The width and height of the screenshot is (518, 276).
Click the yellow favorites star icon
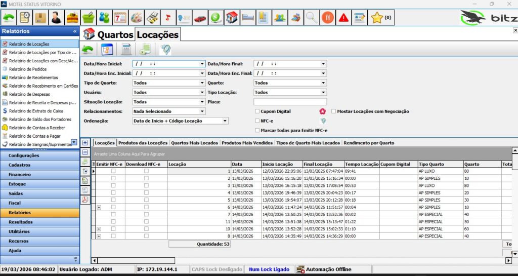pyautogui.click(x=376, y=18)
